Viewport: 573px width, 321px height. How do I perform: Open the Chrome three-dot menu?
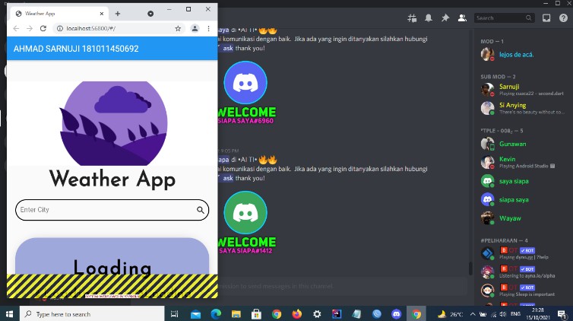tap(209, 28)
